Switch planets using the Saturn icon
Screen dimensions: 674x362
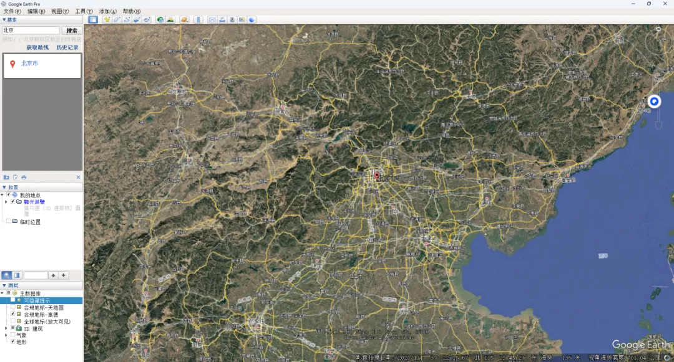tap(185, 19)
